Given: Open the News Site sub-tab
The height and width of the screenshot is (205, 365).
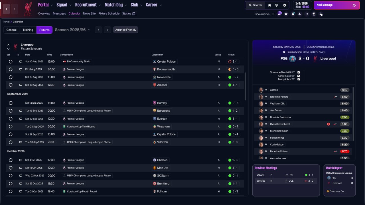Looking at the screenshot, I should 89,13.
